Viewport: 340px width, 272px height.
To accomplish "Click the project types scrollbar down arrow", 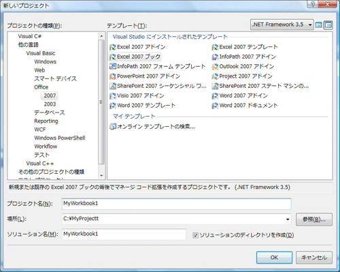I will pyautogui.click(x=101, y=175).
